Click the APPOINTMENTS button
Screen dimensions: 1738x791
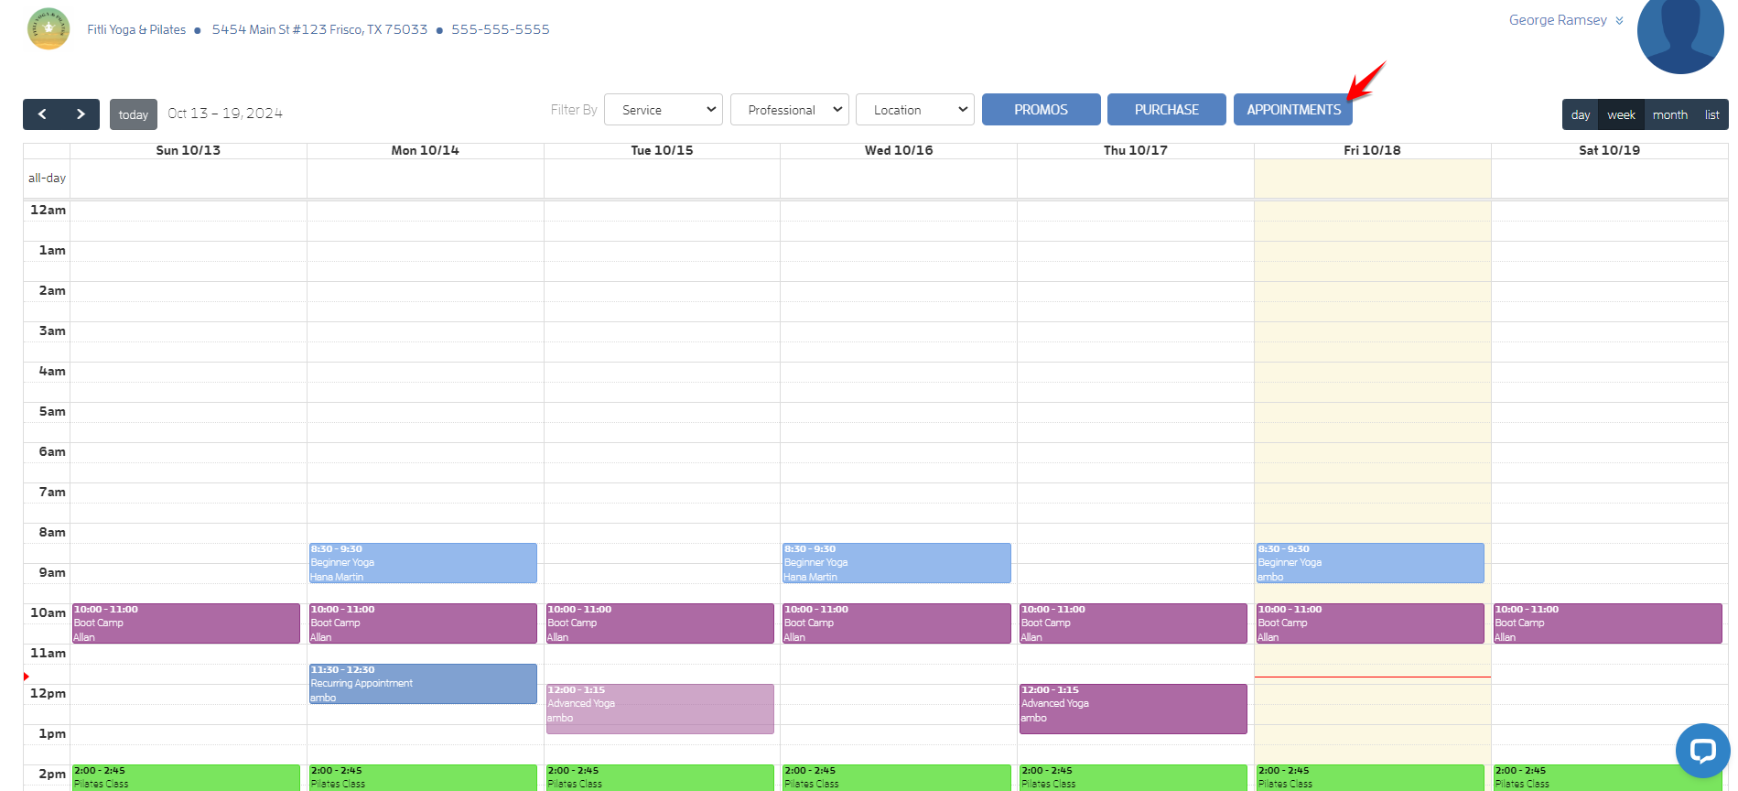coord(1293,110)
